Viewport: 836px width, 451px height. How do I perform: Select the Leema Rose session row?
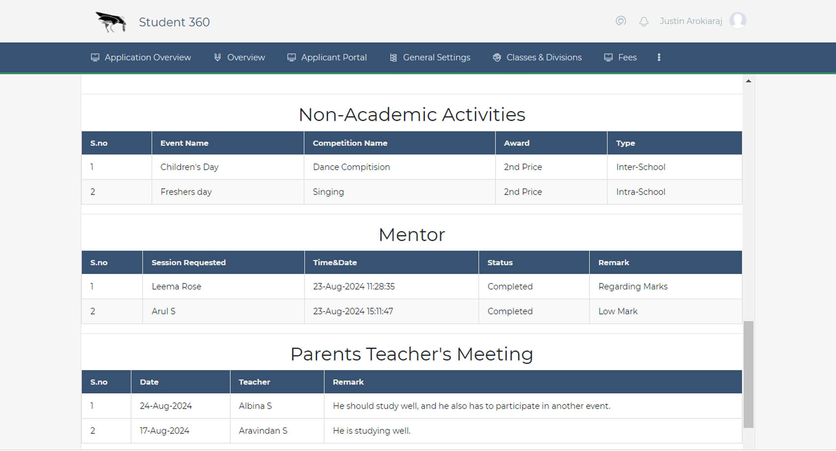point(176,286)
